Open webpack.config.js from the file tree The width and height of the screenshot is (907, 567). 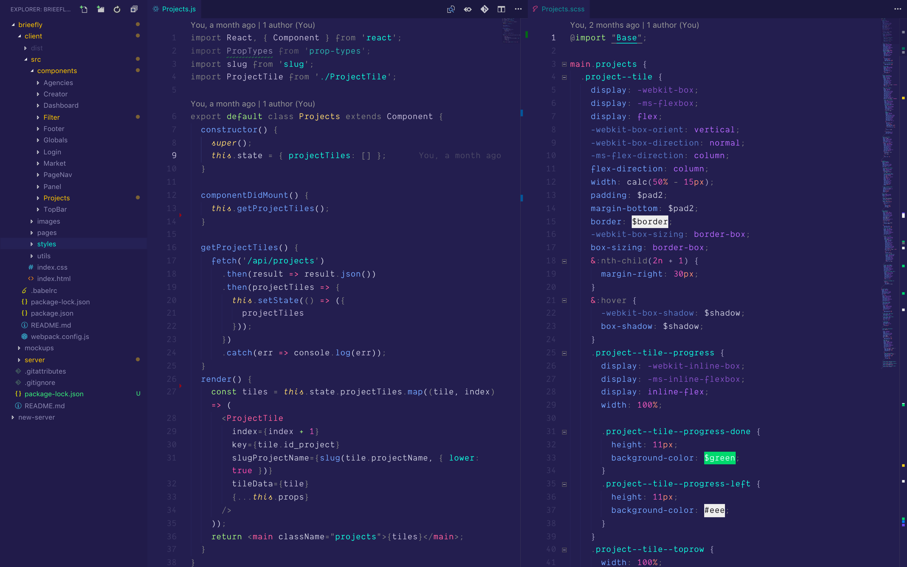coord(60,336)
